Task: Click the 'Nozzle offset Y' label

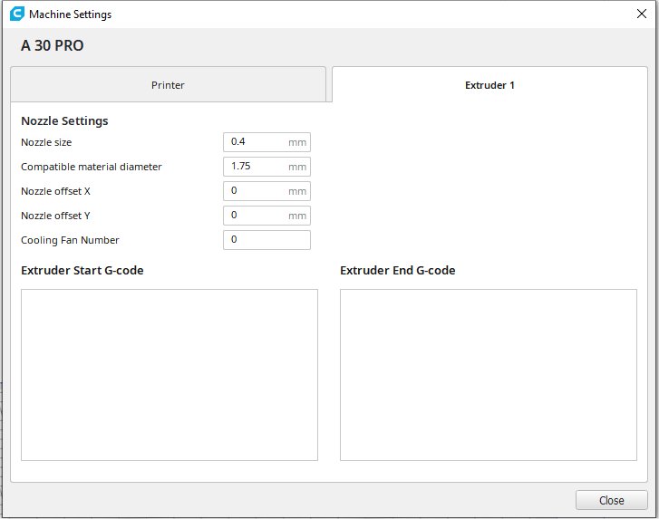Action: tap(55, 216)
